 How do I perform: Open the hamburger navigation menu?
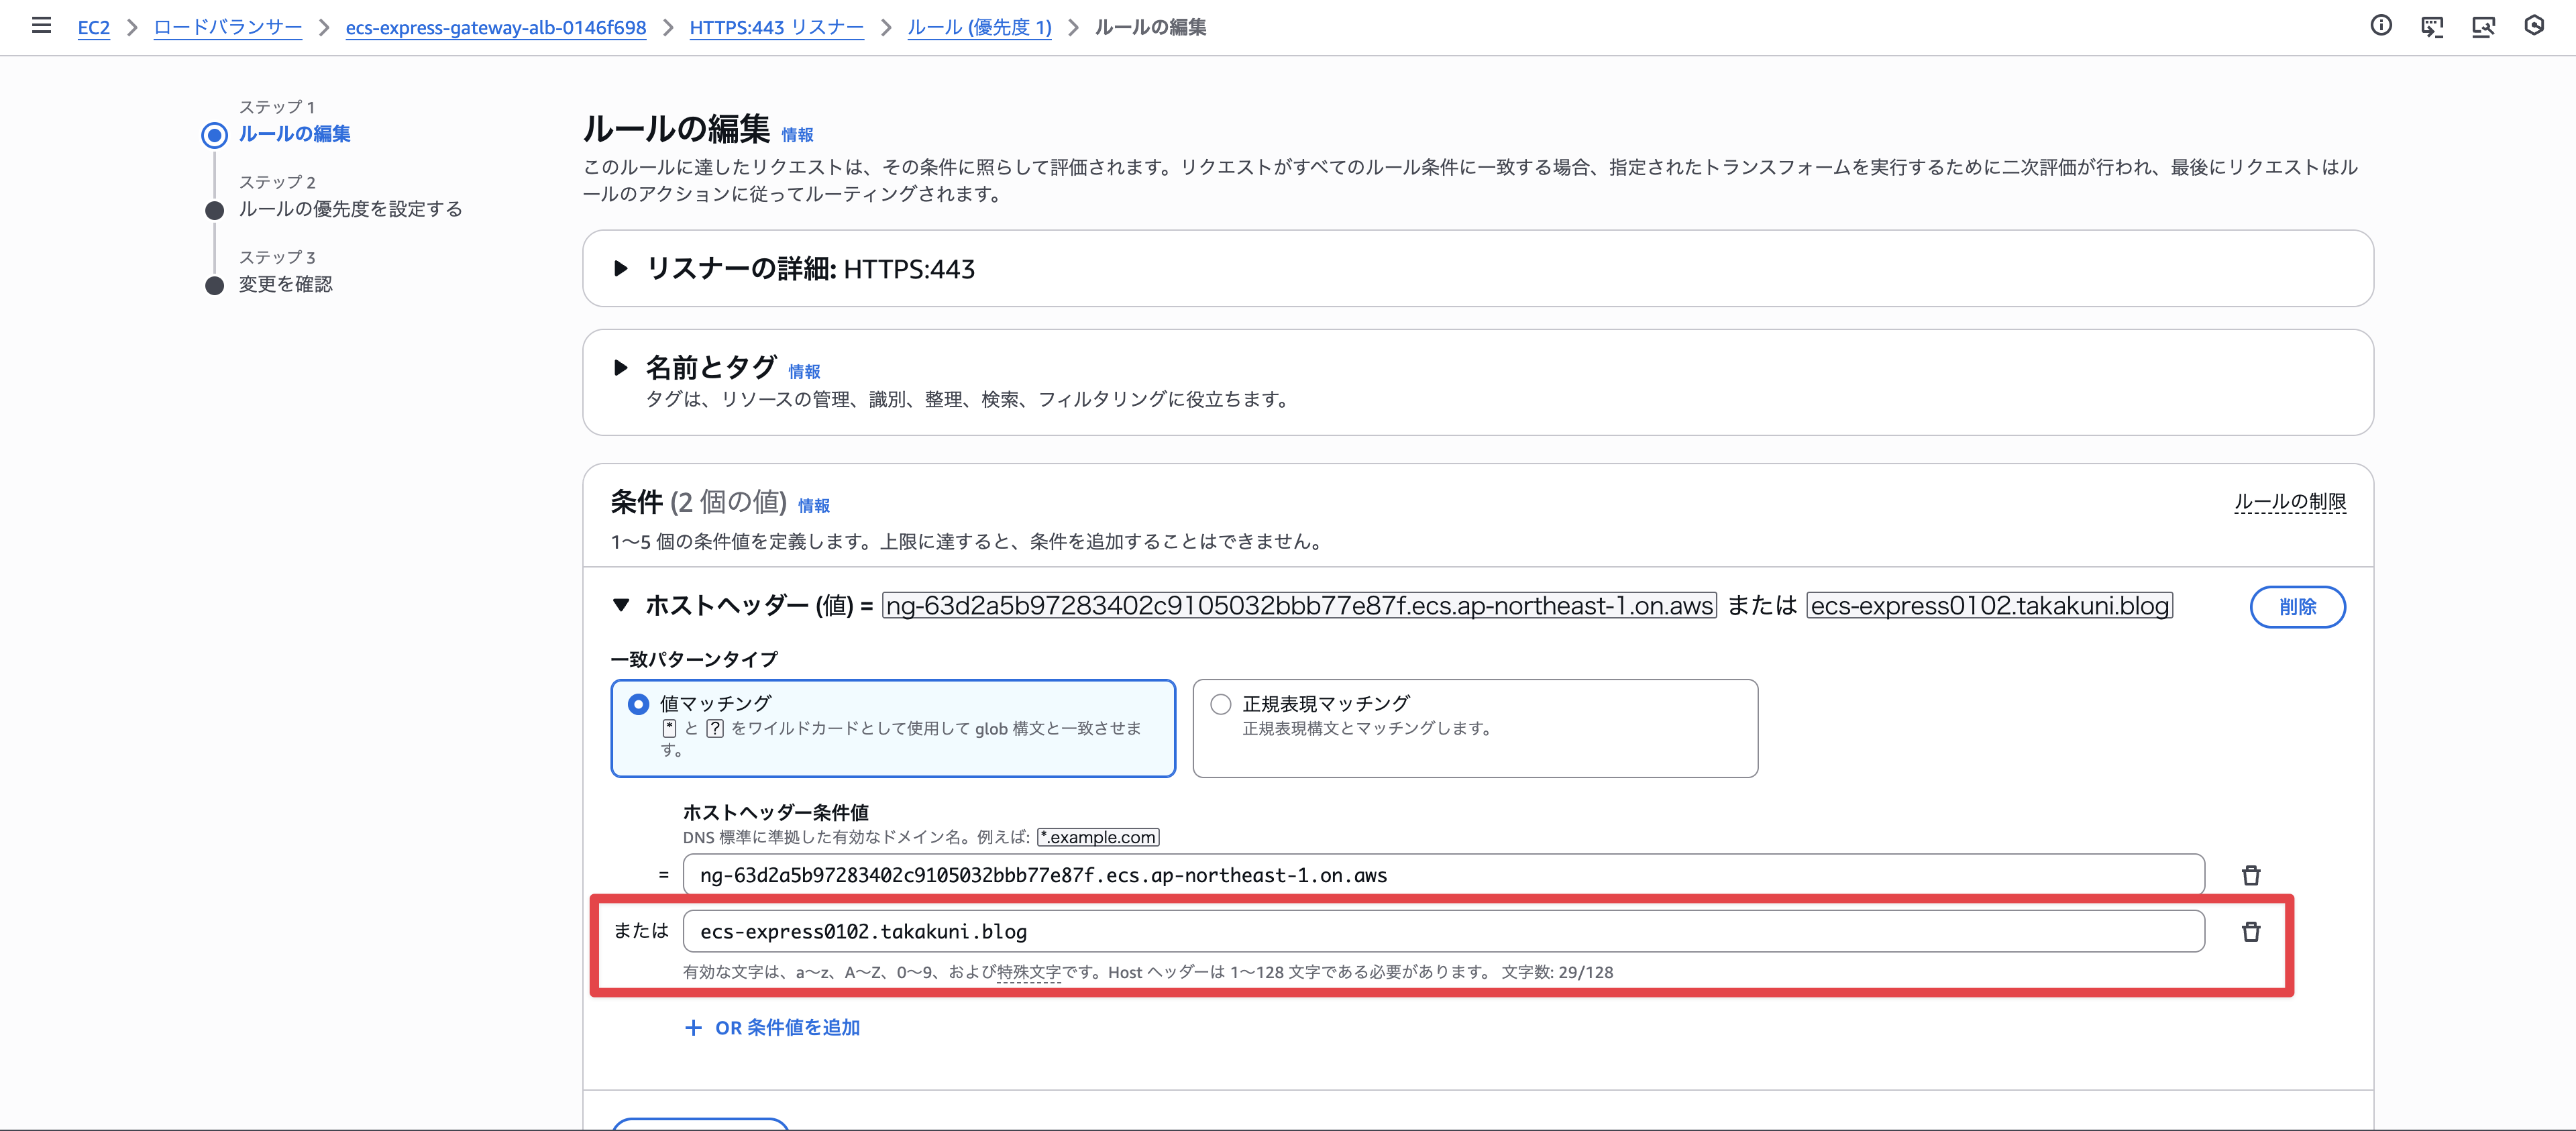click(x=41, y=26)
